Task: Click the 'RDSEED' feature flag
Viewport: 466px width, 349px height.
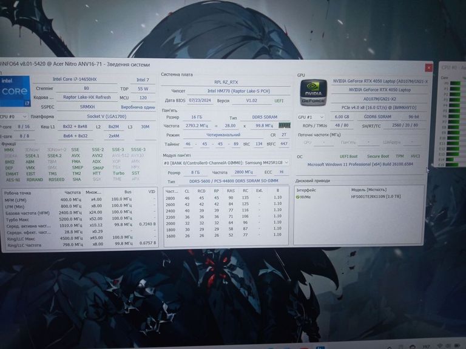Action: point(56,179)
